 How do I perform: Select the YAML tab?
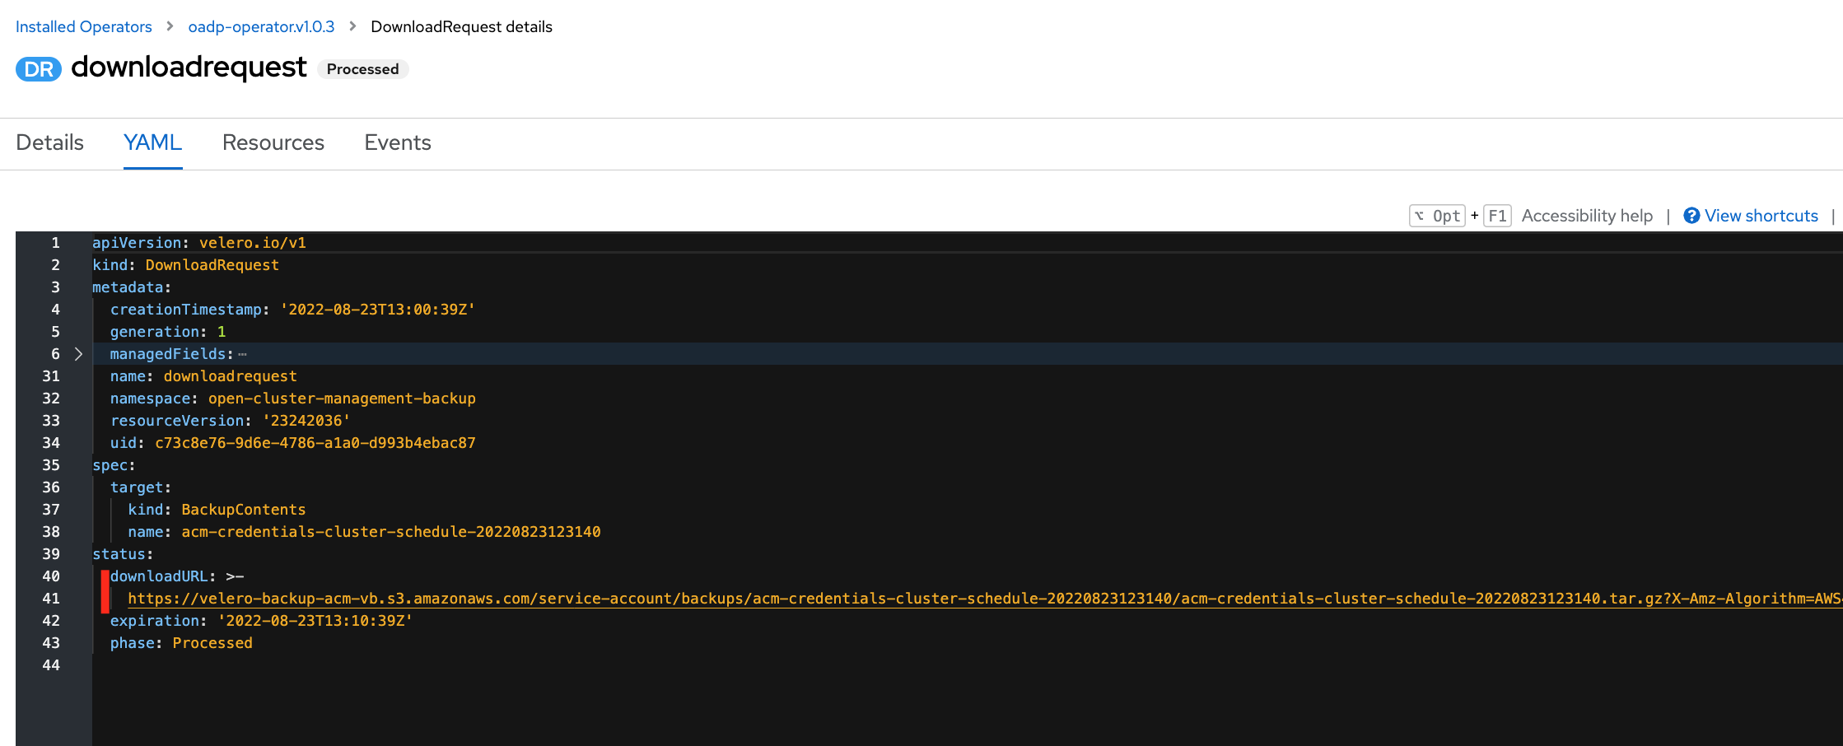(x=152, y=142)
